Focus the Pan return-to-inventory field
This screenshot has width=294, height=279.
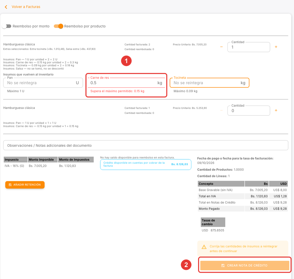pyautogui.click(x=43, y=83)
